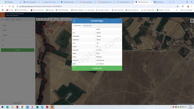Open the Adres tab in left panel
194x109 pixels.
[7, 19]
